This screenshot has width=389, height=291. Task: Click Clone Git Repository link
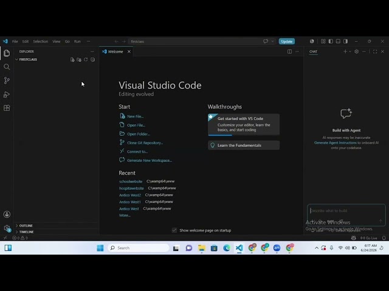(x=145, y=143)
